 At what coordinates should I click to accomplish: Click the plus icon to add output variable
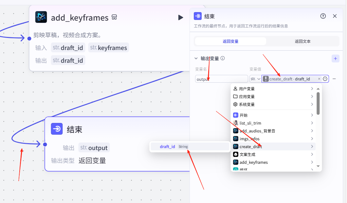pos(335,59)
